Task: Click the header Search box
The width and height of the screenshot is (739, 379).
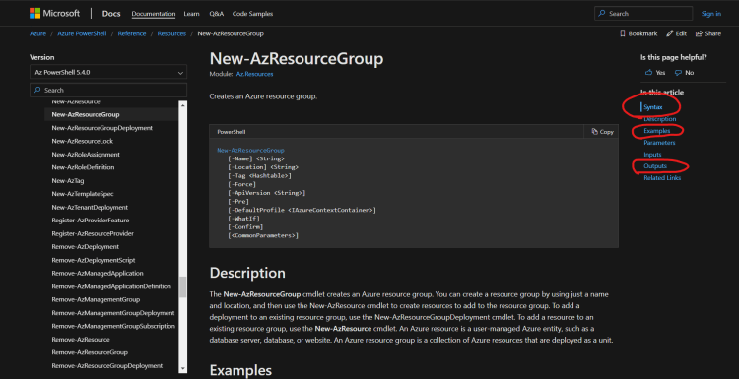Action: coord(643,14)
